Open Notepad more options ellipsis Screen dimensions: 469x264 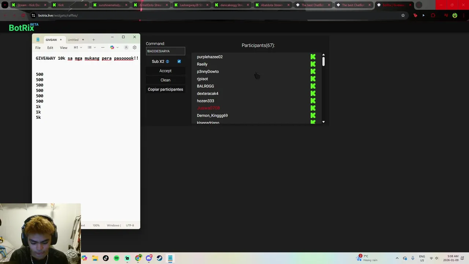pos(103,48)
